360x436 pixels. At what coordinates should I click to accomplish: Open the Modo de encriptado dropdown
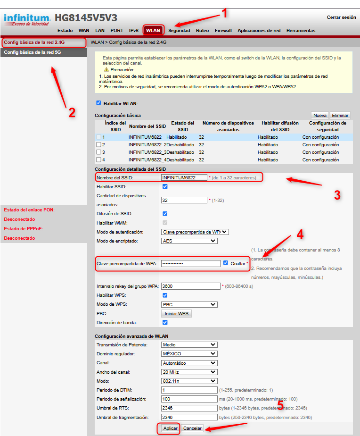189,241
